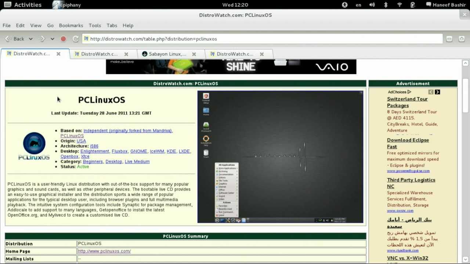
Task: Click the i586 architecture link
Action: (x=94, y=146)
